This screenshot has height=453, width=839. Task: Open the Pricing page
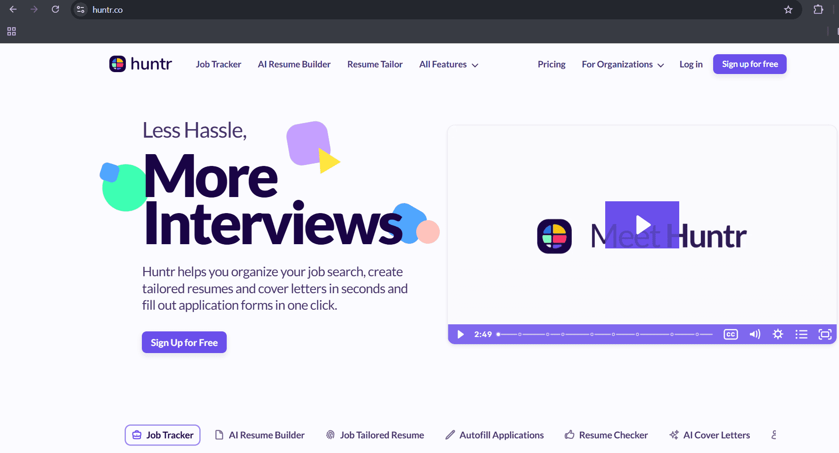(551, 64)
